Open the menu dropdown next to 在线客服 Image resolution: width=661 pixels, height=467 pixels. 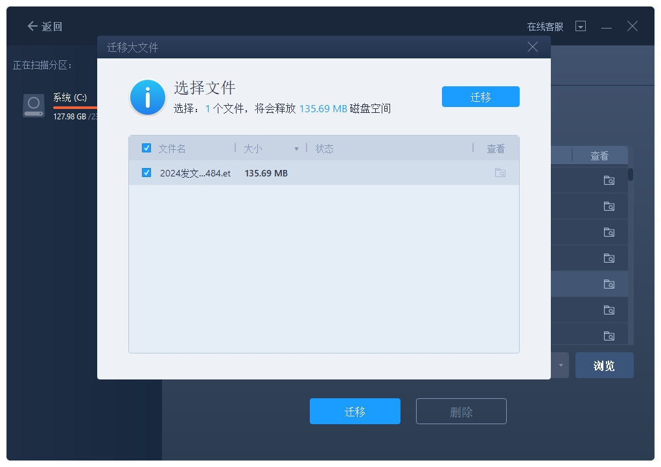pos(581,27)
